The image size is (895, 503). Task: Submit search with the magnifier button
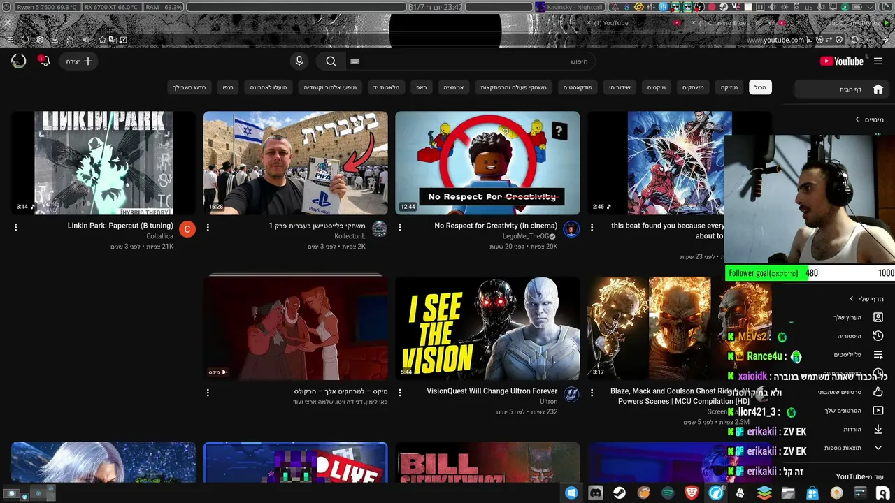click(x=331, y=61)
